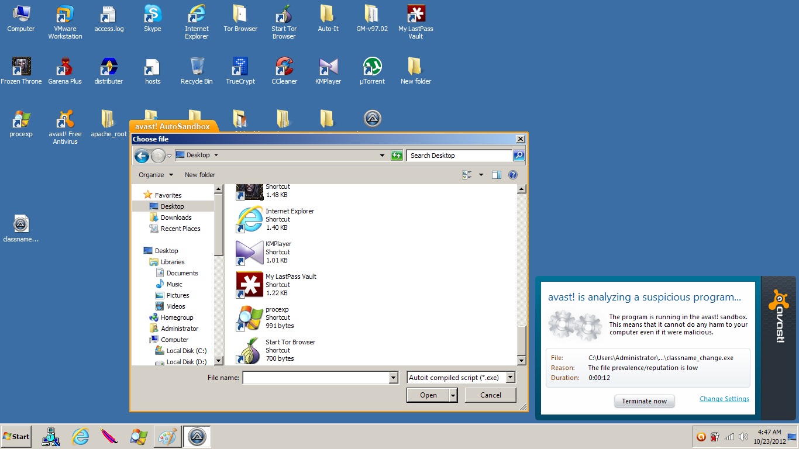This screenshot has height=449, width=799.
Task: Select the hosts file on desktop
Action: click(x=153, y=71)
